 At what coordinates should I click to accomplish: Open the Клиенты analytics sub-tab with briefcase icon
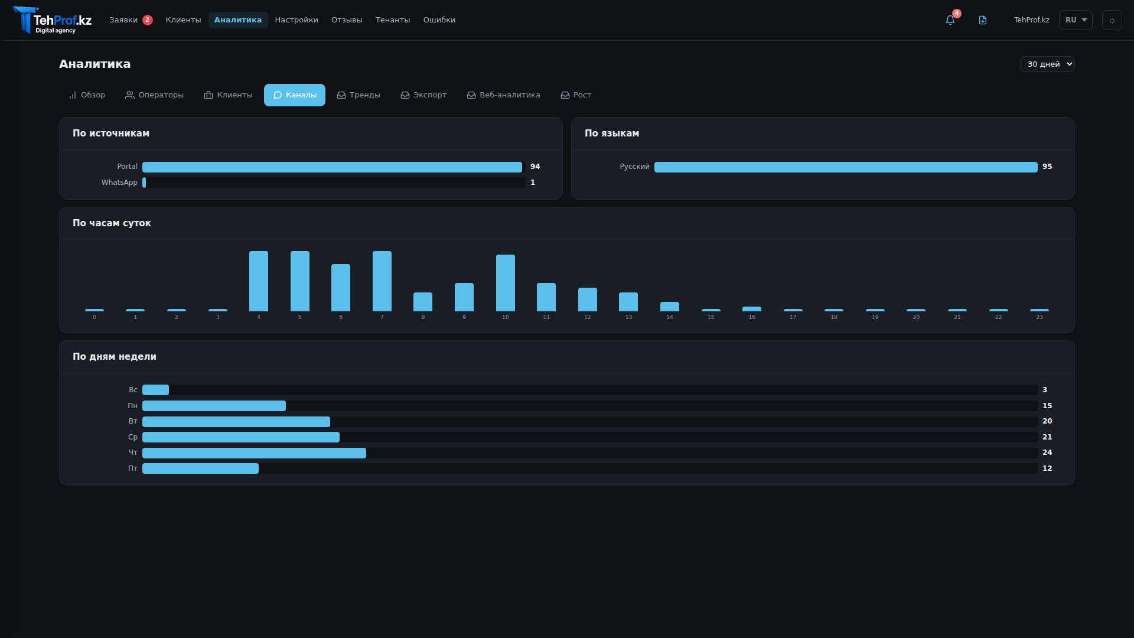click(228, 95)
